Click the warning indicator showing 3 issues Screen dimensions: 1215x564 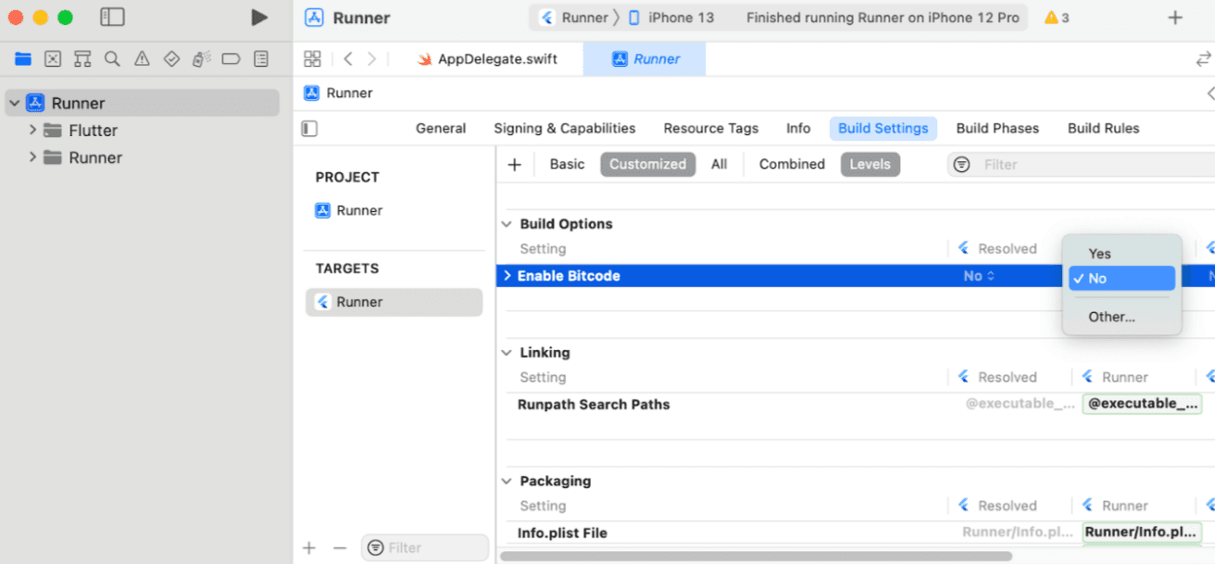click(1057, 18)
